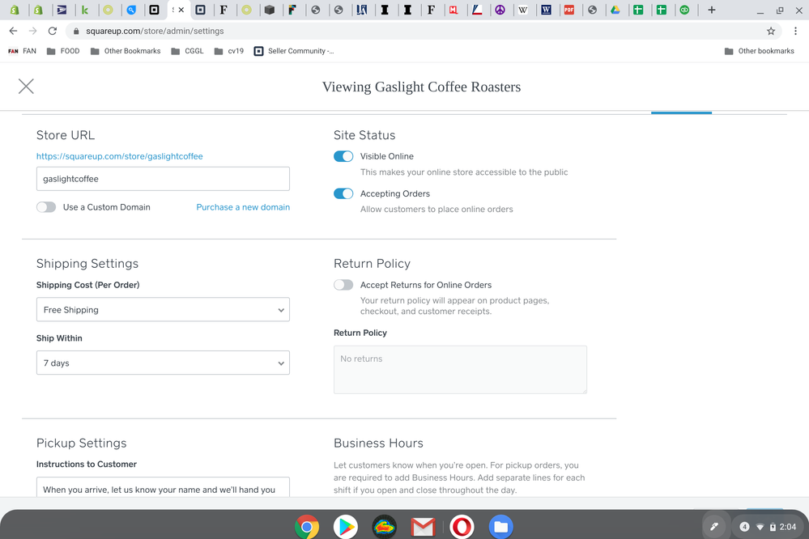Disable the Accepting Orders switch
Screen dimensions: 809x539
[343, 193]
